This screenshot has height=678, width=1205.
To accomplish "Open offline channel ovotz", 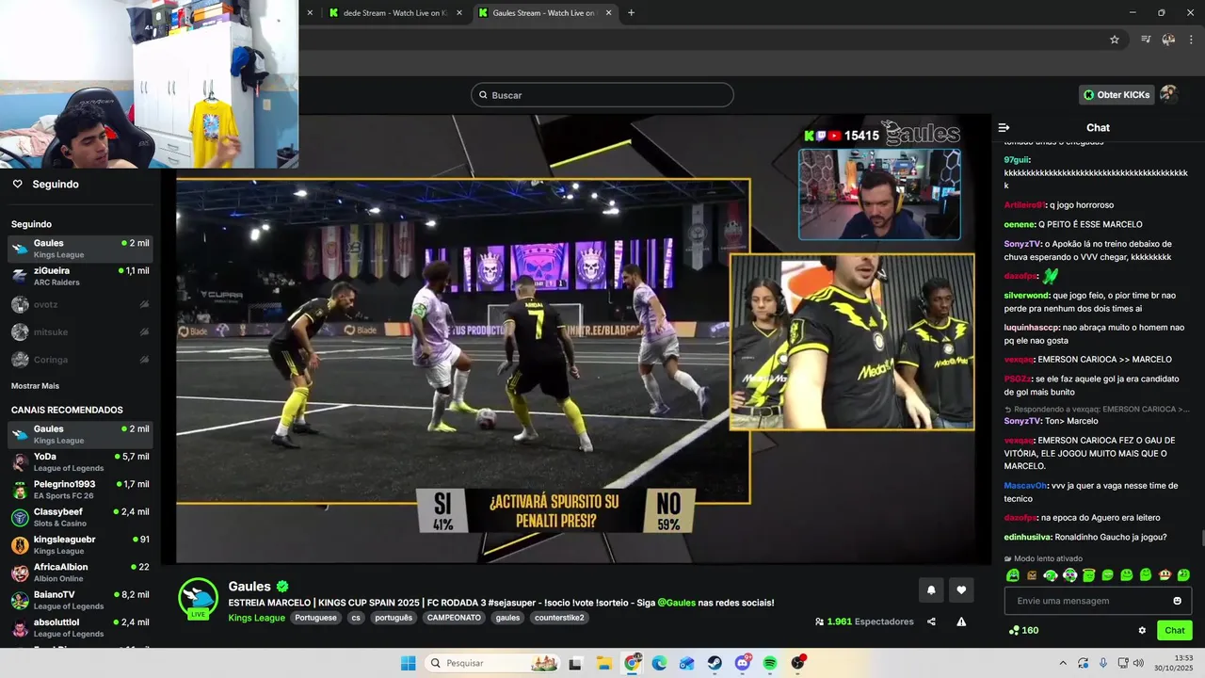I will point(80,304).
